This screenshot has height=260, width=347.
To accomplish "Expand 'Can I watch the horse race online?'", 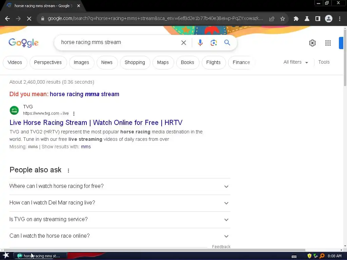I will (120, 236).
